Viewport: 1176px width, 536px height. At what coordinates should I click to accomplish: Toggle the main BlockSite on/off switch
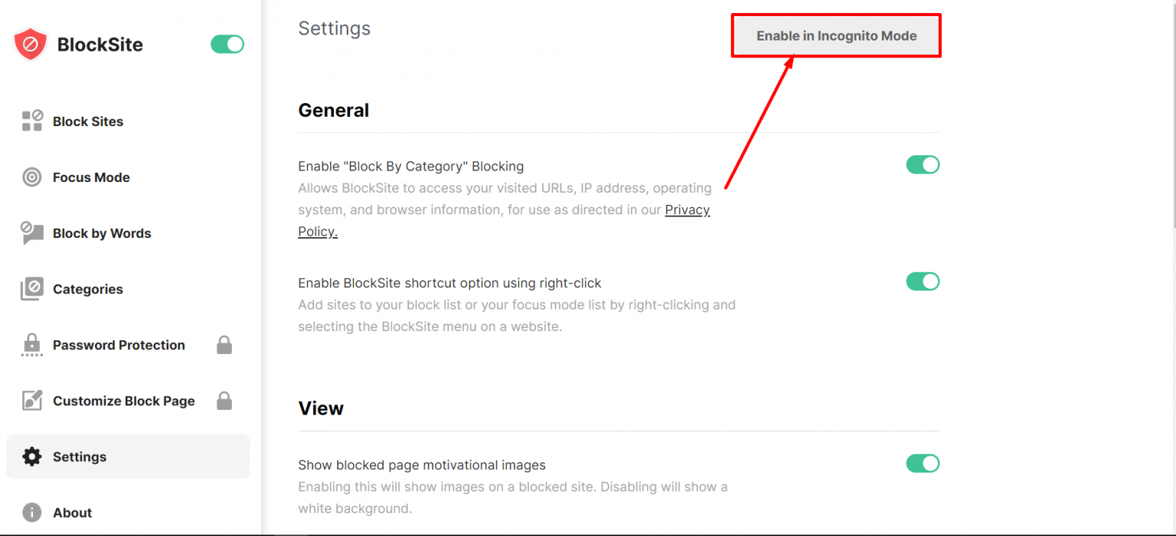pos(227,44)
